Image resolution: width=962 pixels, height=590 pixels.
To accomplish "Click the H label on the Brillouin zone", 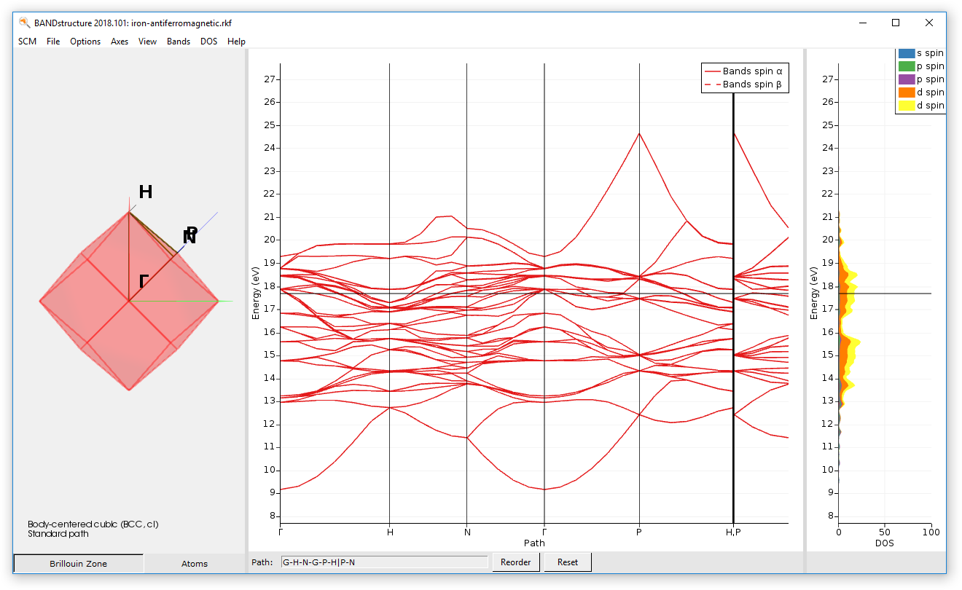I will [146, 192].
